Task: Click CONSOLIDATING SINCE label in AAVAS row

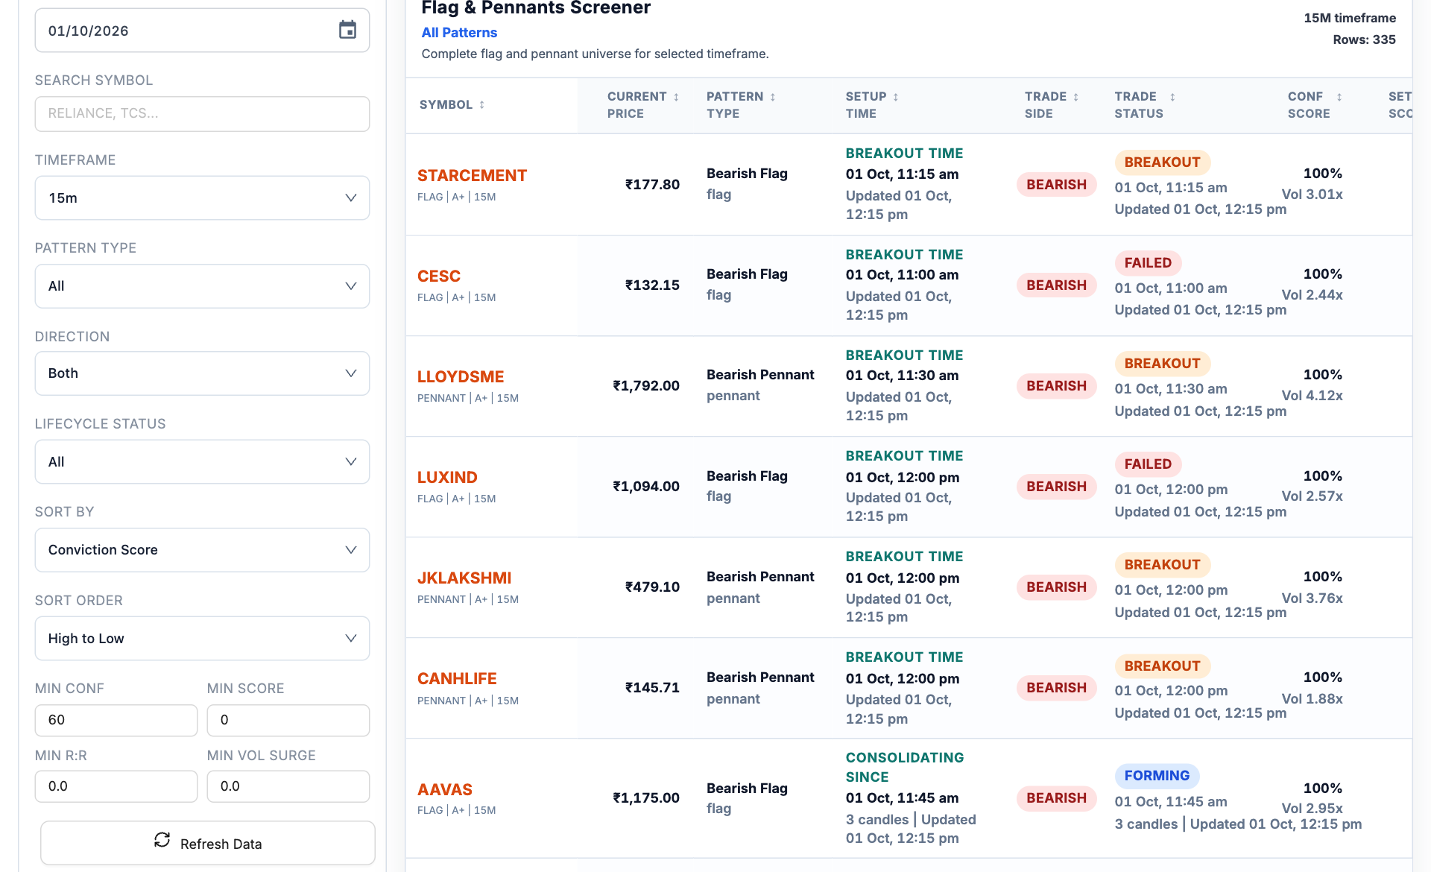Action: coord(905,767)
